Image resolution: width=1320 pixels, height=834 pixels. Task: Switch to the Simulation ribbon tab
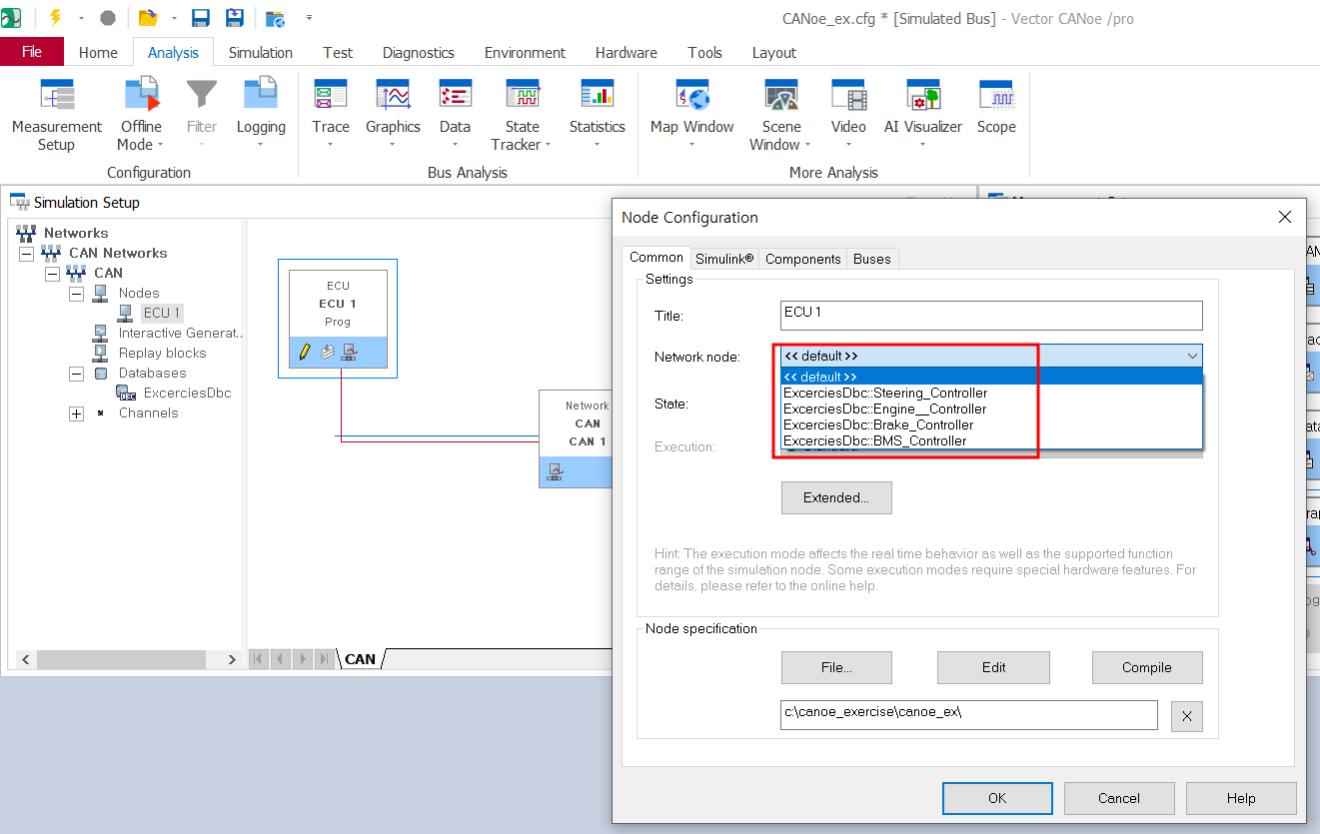tap(260, 53)
